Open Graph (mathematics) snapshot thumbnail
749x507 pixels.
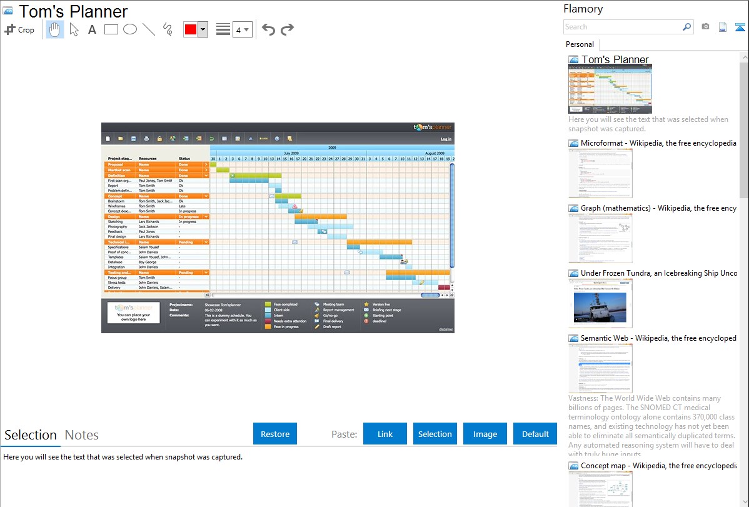pyautogui.click(x=600, y=238)
